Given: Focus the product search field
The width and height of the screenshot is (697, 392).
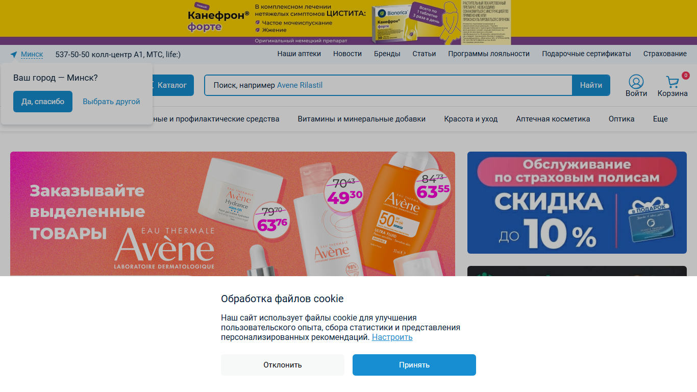Looking at the screenshot, I should click(388, 85).
